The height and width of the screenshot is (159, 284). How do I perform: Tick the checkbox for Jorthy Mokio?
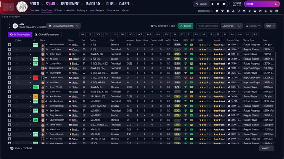point(10,63)
